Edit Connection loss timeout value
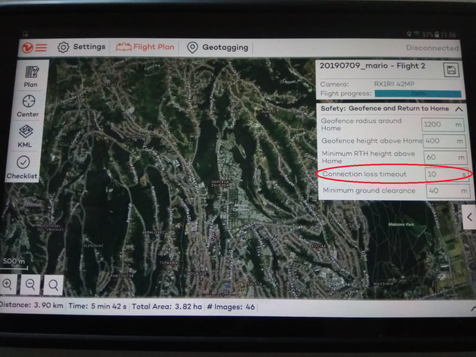The width and height of the screenshot is (476, 357). pyautogui.click(x=447, y=174)
